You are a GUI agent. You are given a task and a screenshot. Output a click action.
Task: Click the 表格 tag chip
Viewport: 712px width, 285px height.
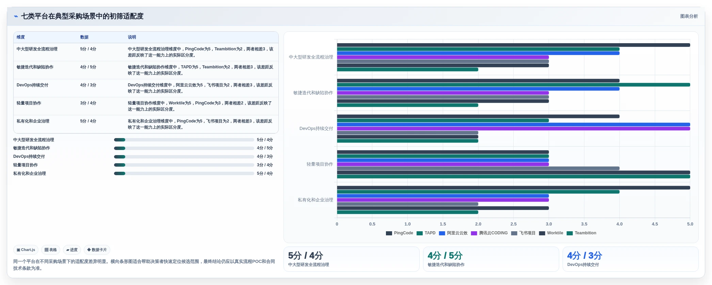coord(51,250)
